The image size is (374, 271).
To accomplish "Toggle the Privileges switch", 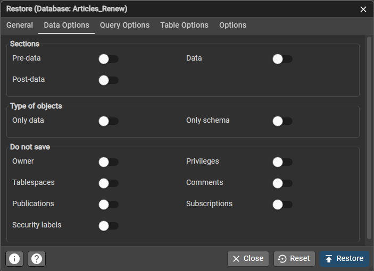I will point(282,162).
